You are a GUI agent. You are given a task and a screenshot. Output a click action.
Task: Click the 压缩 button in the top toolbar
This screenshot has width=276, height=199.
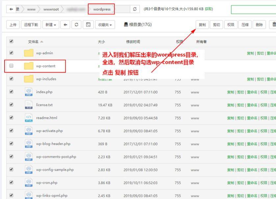[x=245, y=25]
